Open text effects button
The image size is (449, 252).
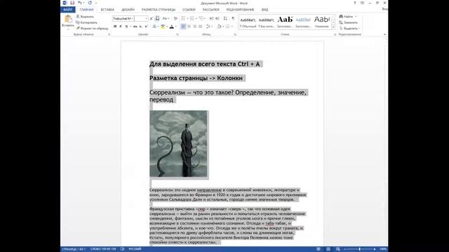point(154,27)
